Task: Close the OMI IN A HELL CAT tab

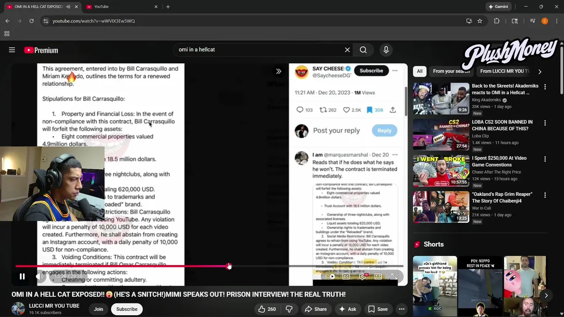Action: 76,7
